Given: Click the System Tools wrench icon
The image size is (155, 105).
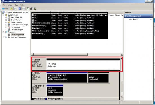Looking at the screenshot, I should pos(6,15).
